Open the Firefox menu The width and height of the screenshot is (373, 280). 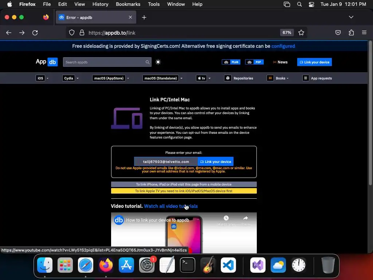click(27, 4)
